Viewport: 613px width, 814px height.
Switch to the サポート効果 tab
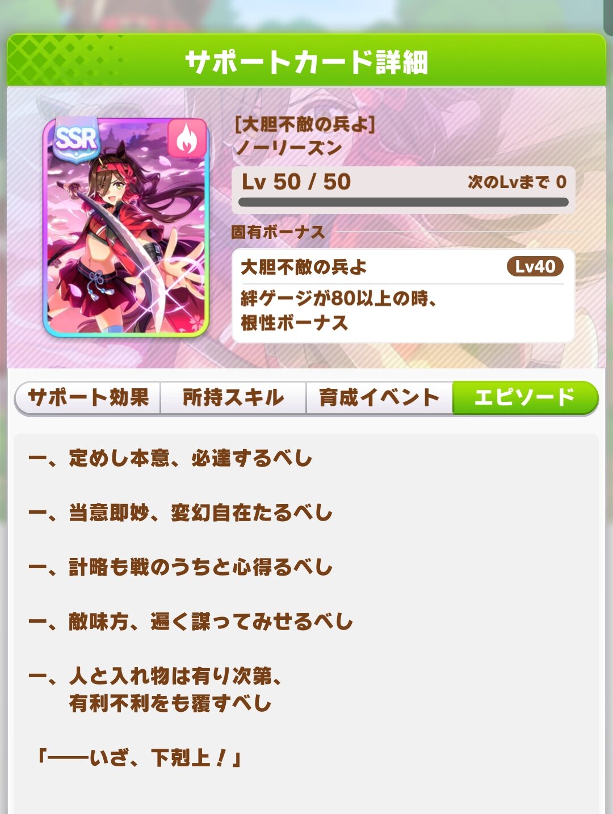88,397
